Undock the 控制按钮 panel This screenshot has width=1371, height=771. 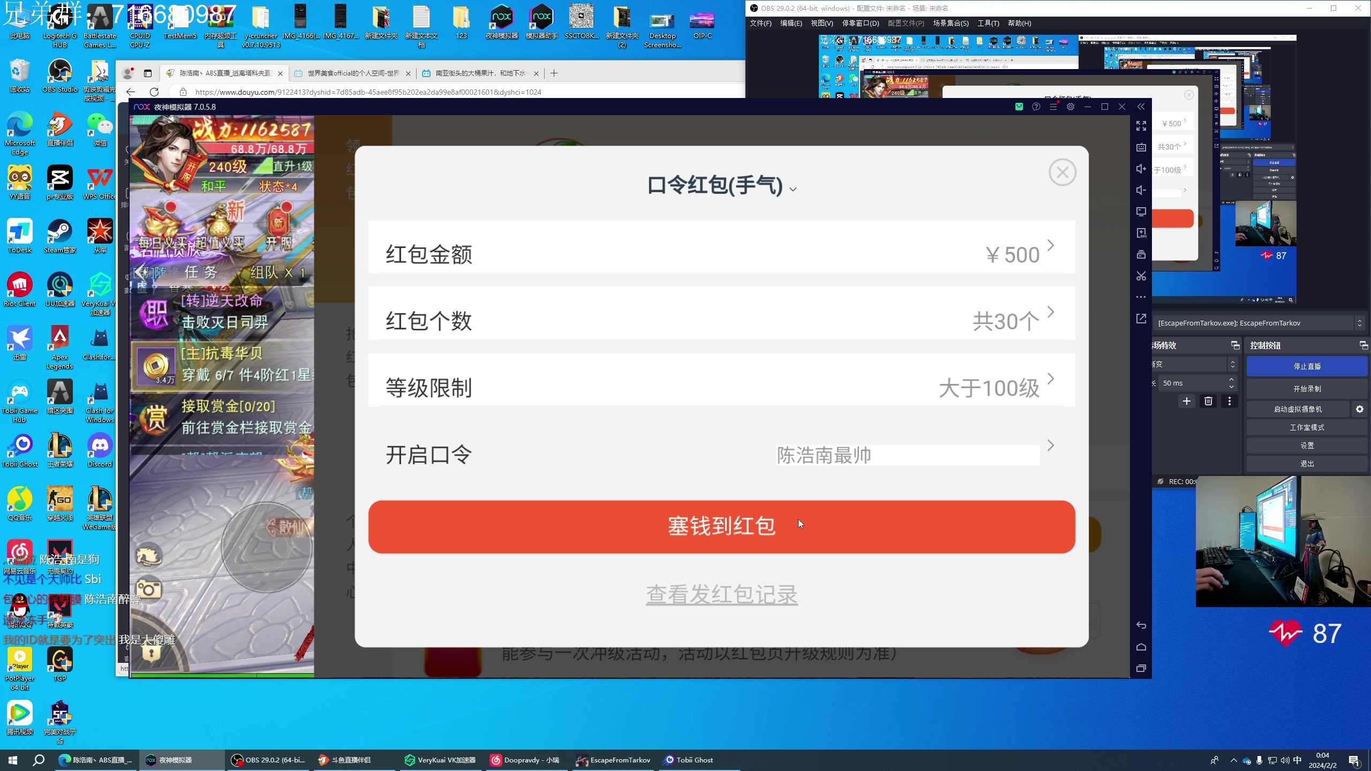1364,345
